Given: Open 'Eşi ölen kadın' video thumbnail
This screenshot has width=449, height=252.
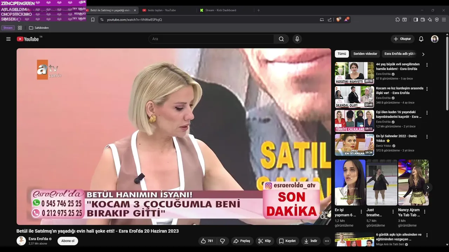Looking at the screenshot, I should click(354, 121).
